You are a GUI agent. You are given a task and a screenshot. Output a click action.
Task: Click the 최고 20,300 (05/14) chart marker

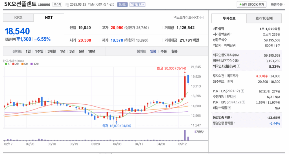[x=171, y=68]
